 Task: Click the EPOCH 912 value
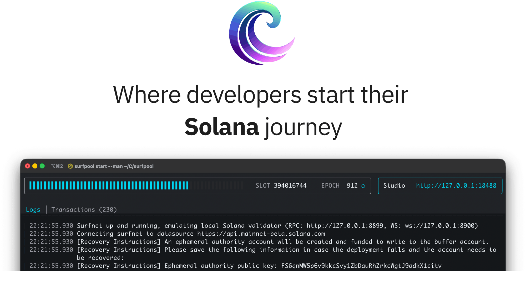[x=352, y=186]
